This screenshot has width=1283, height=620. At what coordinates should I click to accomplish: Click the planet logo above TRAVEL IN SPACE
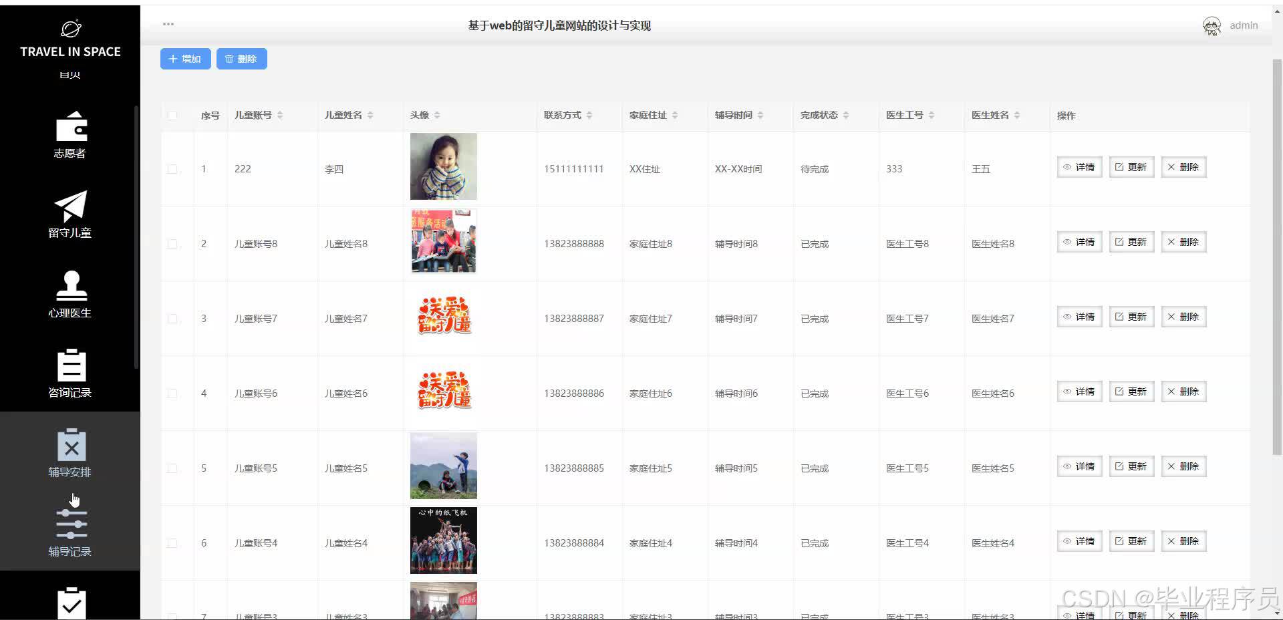pos(71,29)
